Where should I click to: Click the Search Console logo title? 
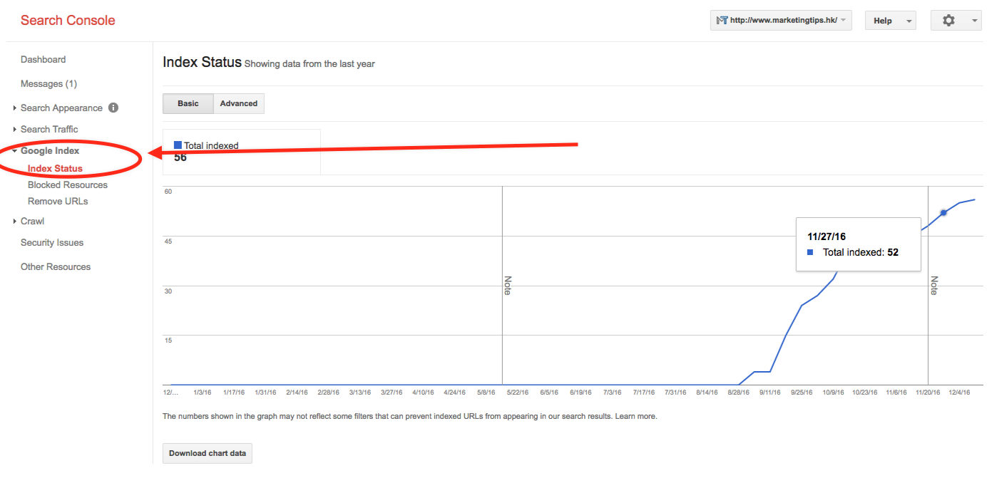(x=68, y=21)
